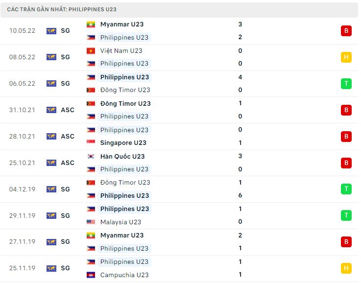Open the Đông Timor U23 team on 31.10.21

(x=125, y=103)
